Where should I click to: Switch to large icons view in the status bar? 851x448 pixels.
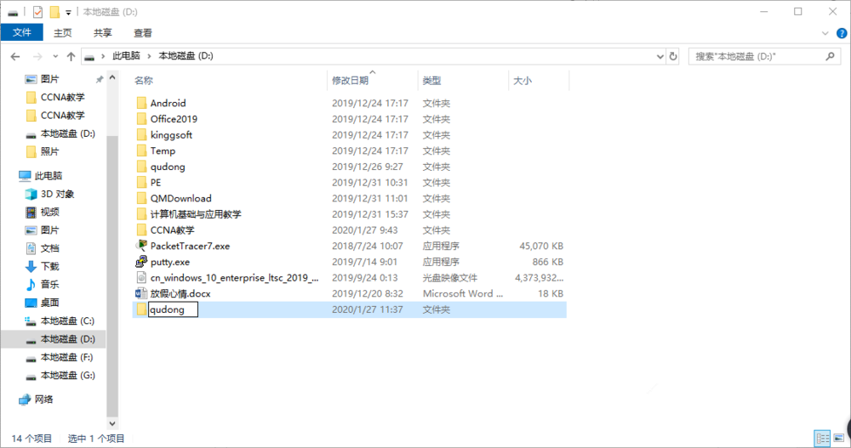837,439
